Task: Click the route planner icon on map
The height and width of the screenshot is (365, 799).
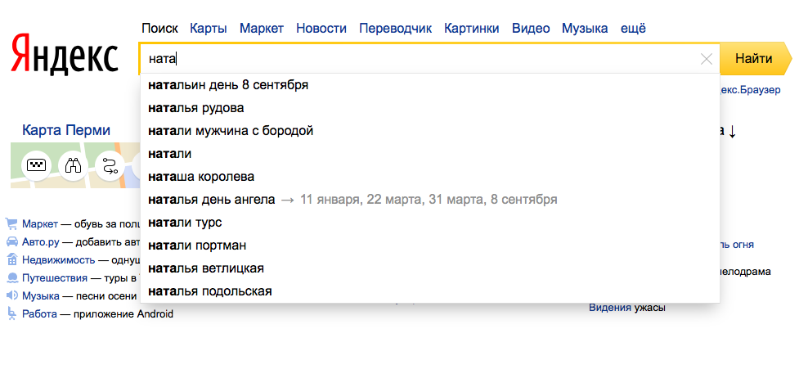Action: (110, 165)
